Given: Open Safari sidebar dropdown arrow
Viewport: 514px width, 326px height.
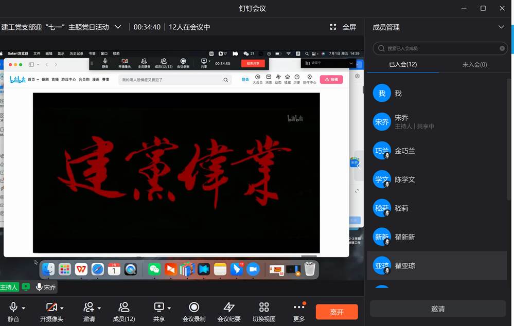Looking at the screenshot, I should [x=38, y=65].
